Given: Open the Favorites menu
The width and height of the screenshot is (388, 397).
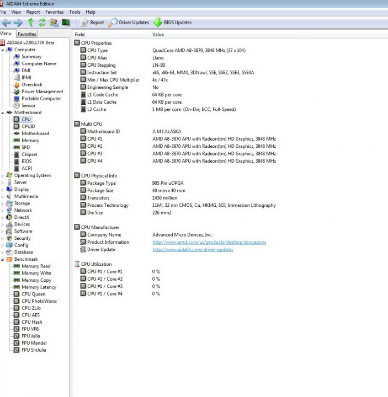Looking at the screenshot, I should click(x=55, y=12).
